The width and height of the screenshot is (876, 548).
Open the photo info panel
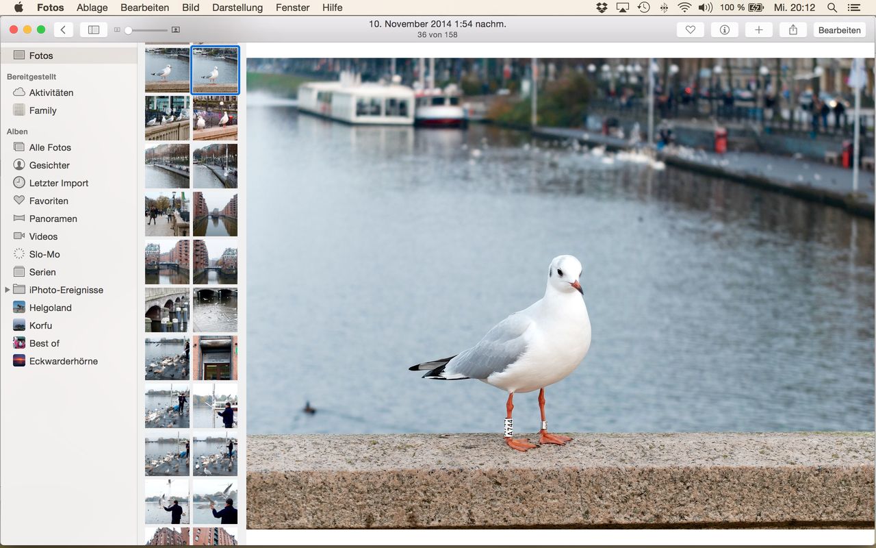point(724,30)
